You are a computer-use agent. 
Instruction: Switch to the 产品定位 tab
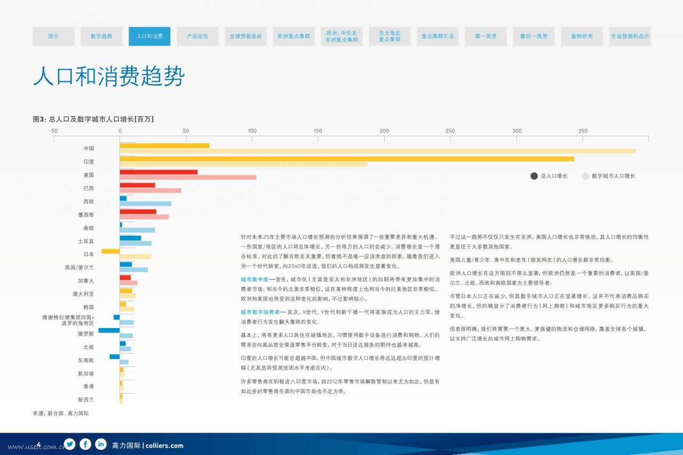click(x=197, y=36)
